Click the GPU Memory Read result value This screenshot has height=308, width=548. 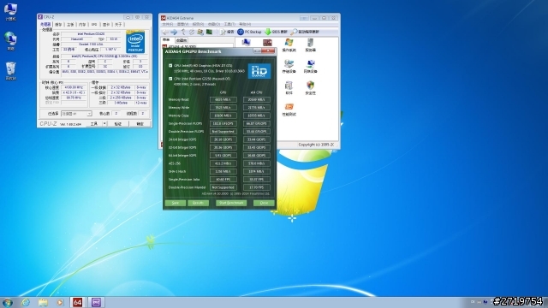pos(223,99)
